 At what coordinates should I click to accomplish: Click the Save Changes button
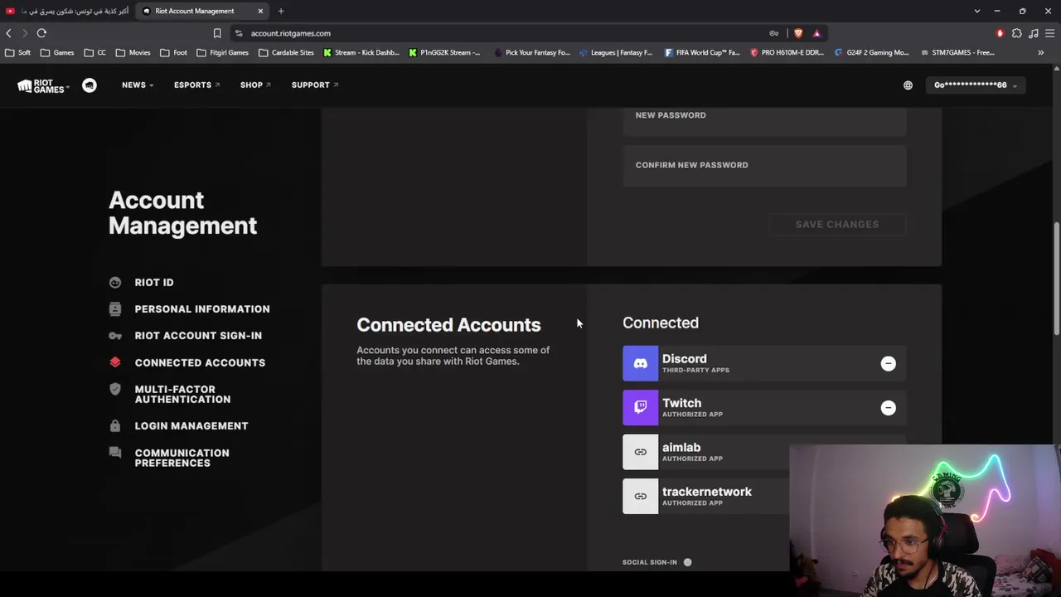(837, 225)
